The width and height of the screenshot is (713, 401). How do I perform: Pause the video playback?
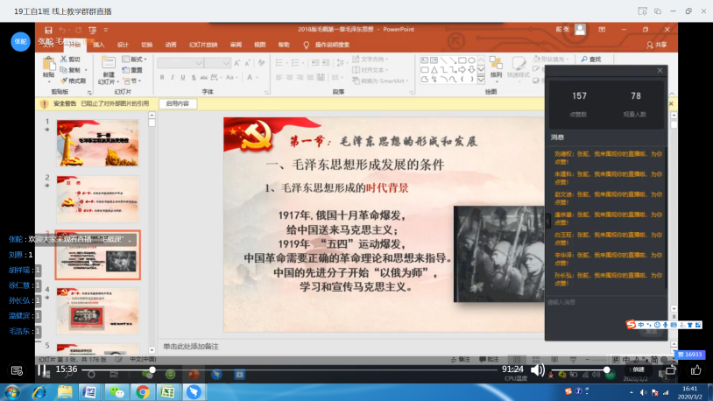coord(42,369)
